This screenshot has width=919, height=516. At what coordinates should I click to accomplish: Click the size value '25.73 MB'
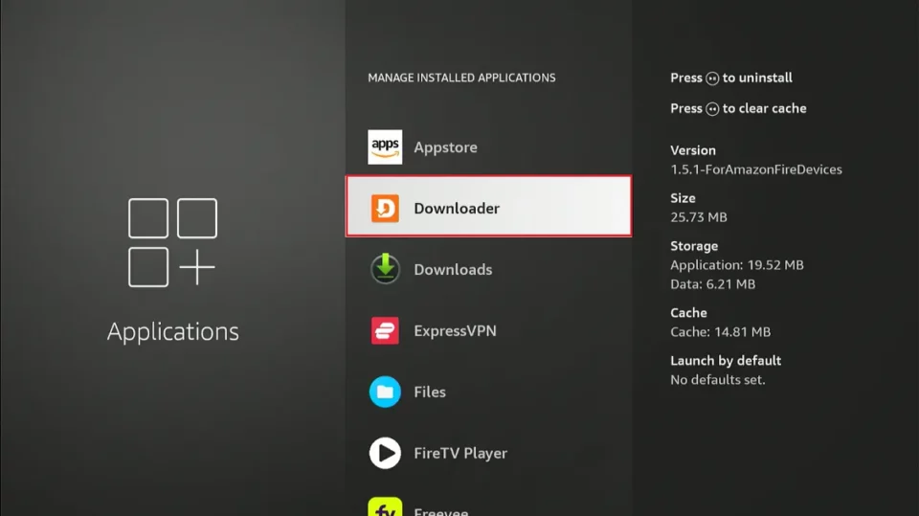699,217
